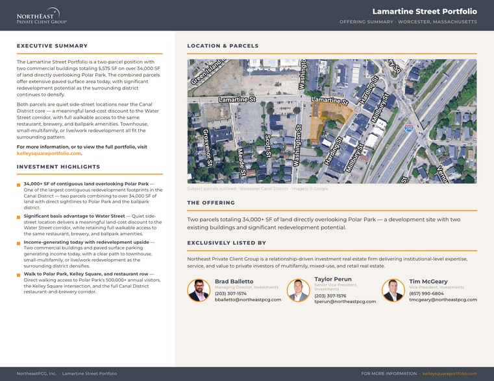The height and width of the screenshot is (381, 494).
Task: Open the kelleysquareportfolio.com link in the footer
Action: pyautogui.click(x=450, y=373)
